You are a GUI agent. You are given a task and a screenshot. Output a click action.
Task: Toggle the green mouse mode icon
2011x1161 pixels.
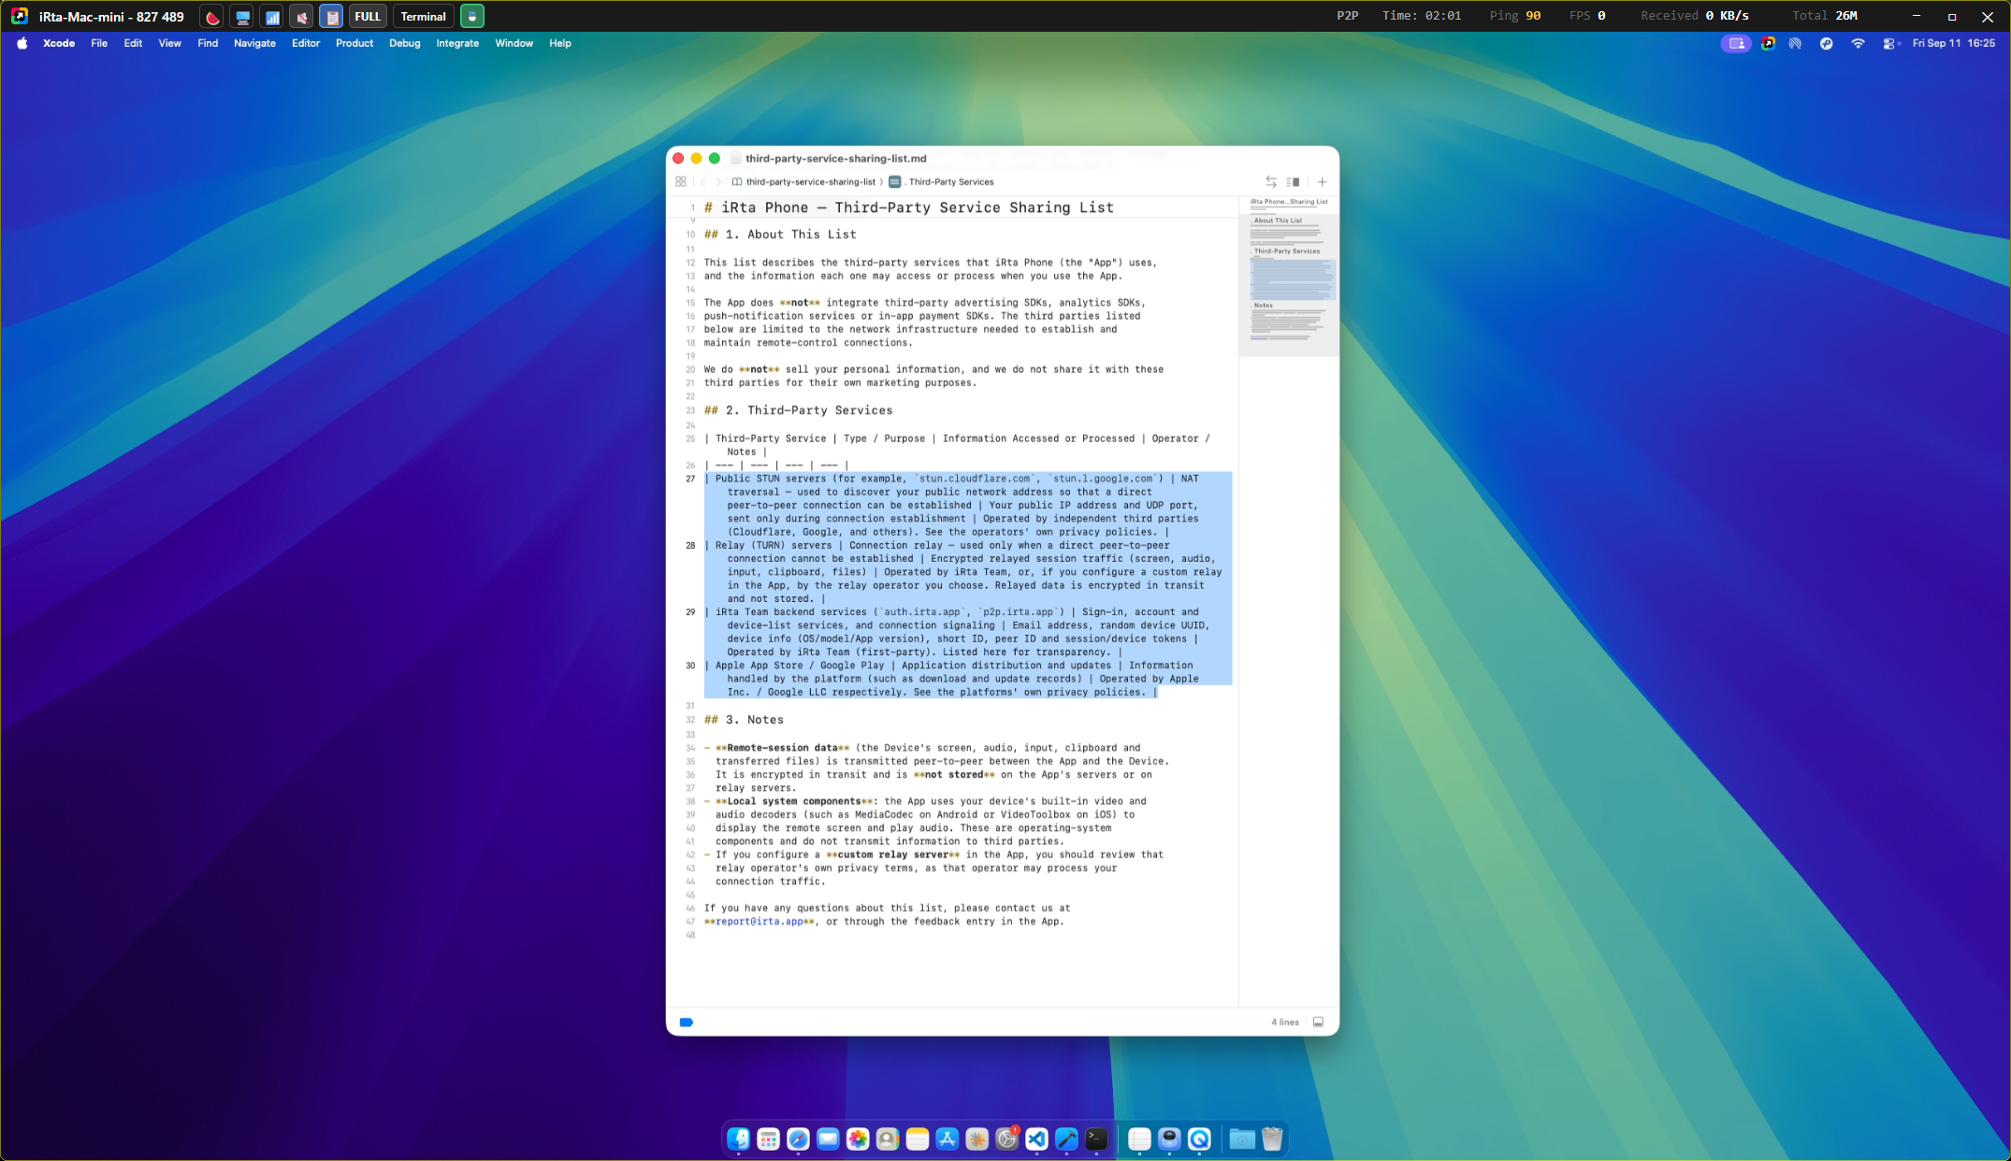[472, 17]
